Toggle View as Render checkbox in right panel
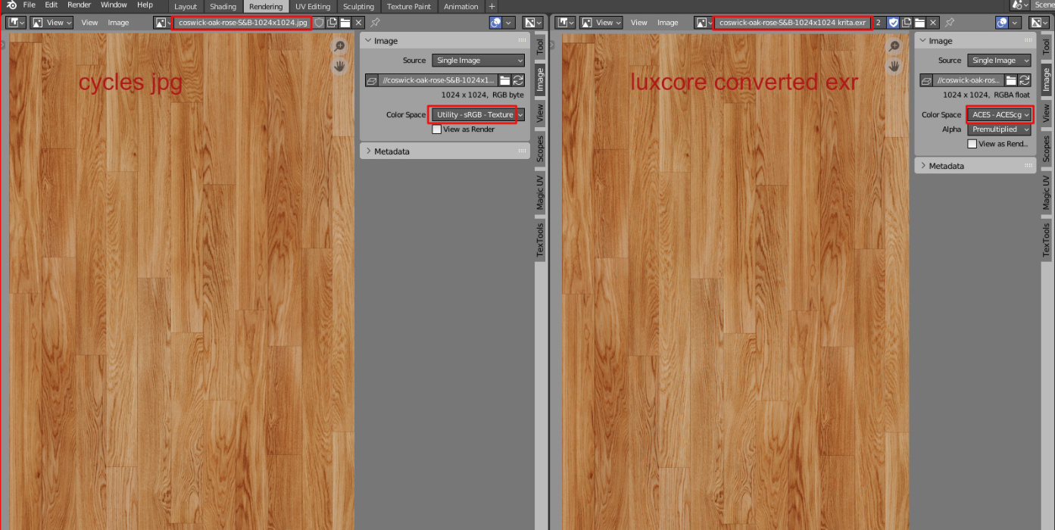Viewport: 1055px width, 530px height. pyautogui.click(x=972, y=144)
